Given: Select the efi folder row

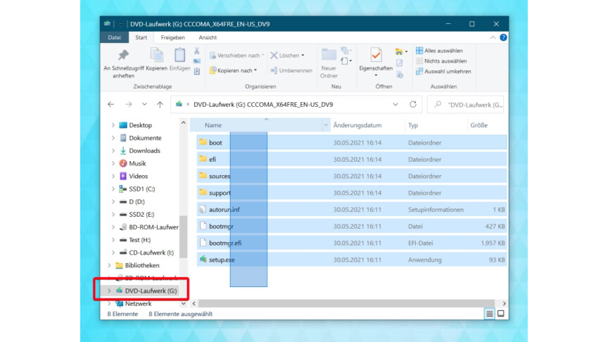Looking at the screenshot, I should [352, 159].
